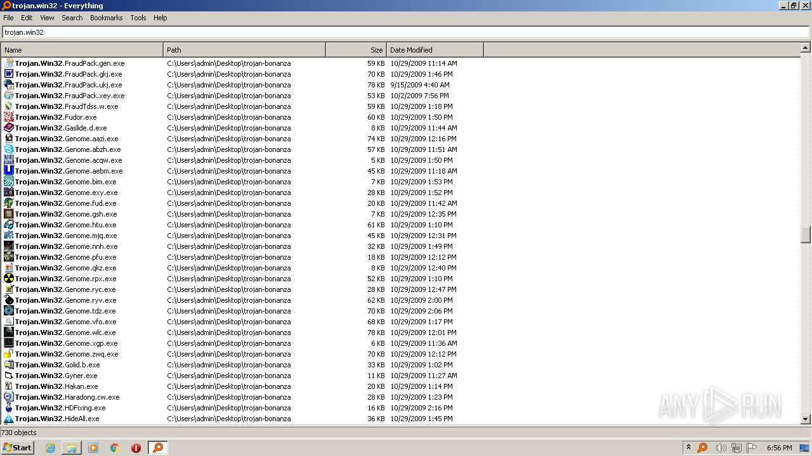The height and width of the screenshot is (456, 812).
Task: Click the icon of Trojan.Win32.Haradong.cw.exe
Action: tap(9, 397)
